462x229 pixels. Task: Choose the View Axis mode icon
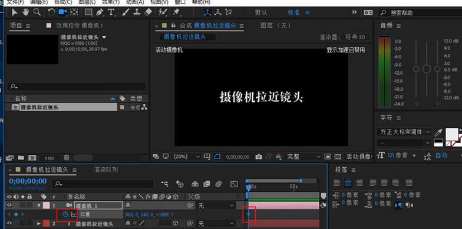point(229,12)
